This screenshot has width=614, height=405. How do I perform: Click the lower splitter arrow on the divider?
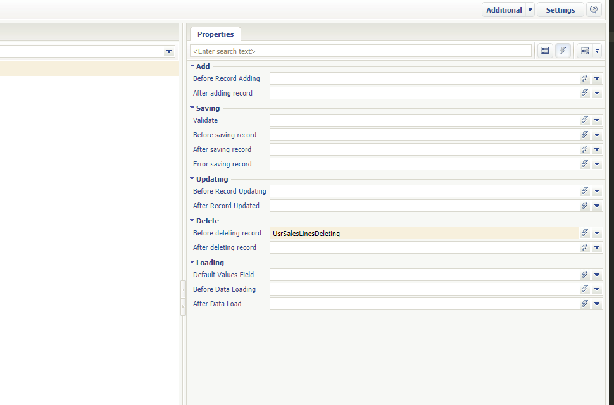[183, 306]
